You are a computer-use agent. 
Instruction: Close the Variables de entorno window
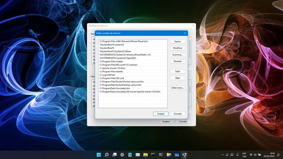pos(193,26)
